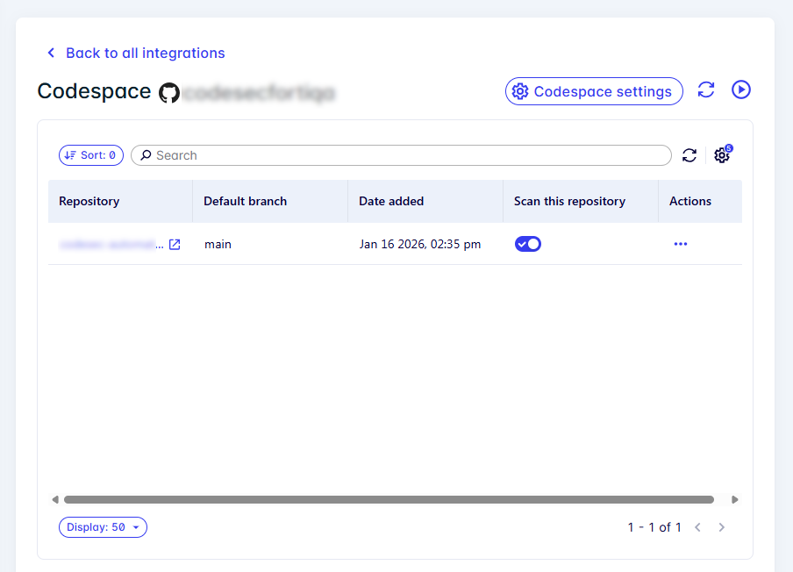
Task: Go to previous page chevron
Action: [698, 527]
